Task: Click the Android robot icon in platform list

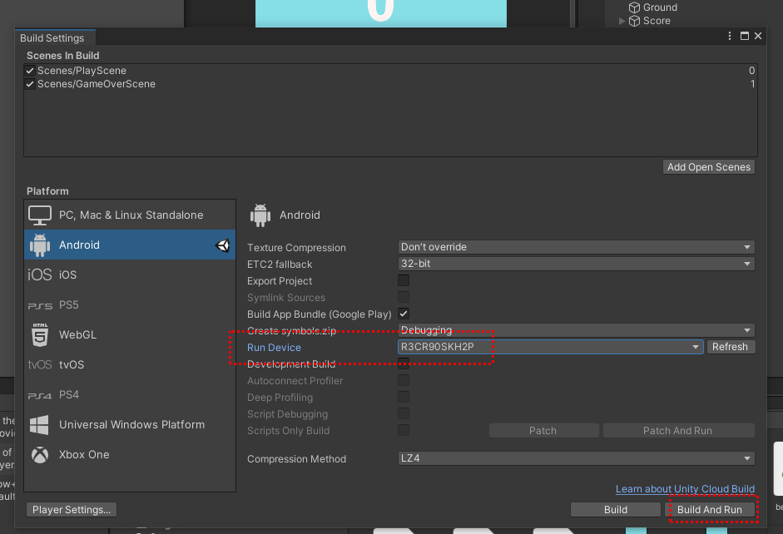Action: pyautogui.click(x=40, y=245)
